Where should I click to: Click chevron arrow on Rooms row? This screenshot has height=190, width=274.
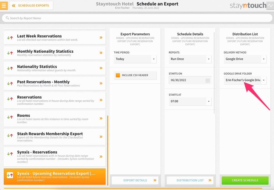click(101, 119)
